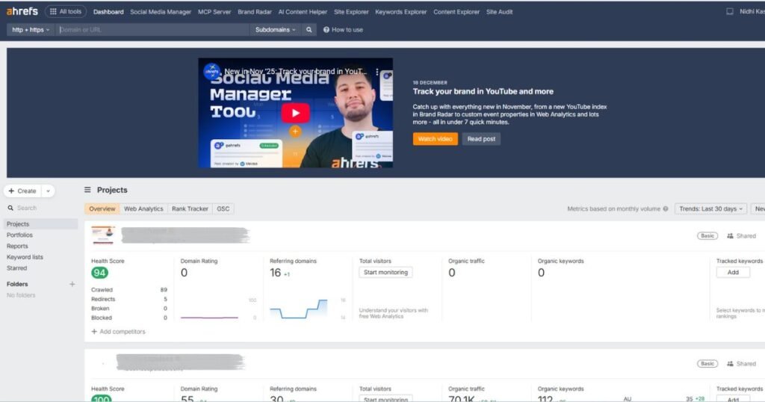This screenshot has height=402, width=765.
Task: Open the All tools grid menu
Action: tap(66, 11)
